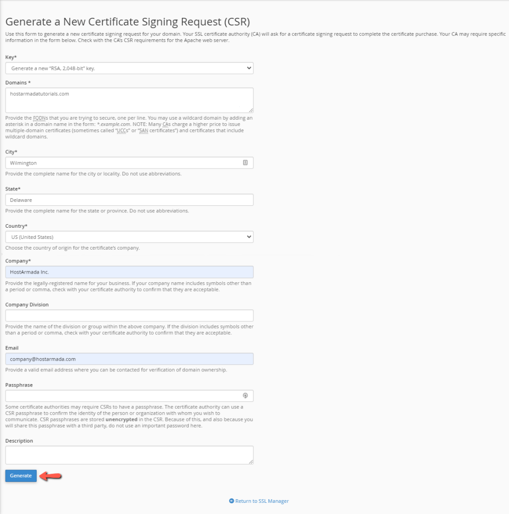This screenshot has width=509, height=514.
Task: Click inside the City input field
Action: point(122,163)
